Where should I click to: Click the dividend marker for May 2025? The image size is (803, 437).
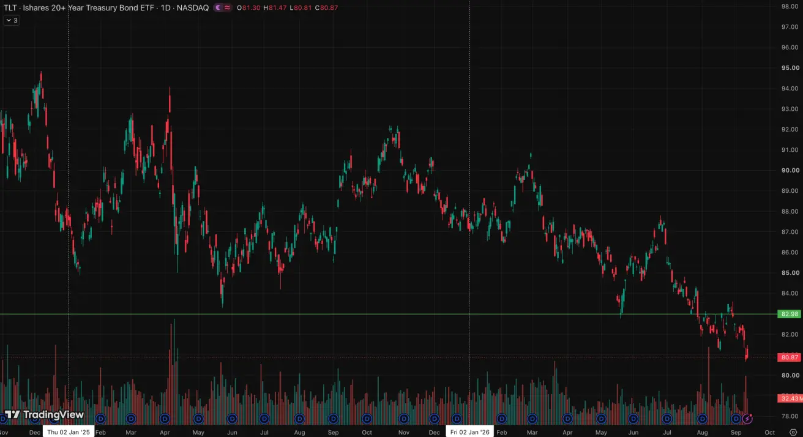click(x=198, y=419)
